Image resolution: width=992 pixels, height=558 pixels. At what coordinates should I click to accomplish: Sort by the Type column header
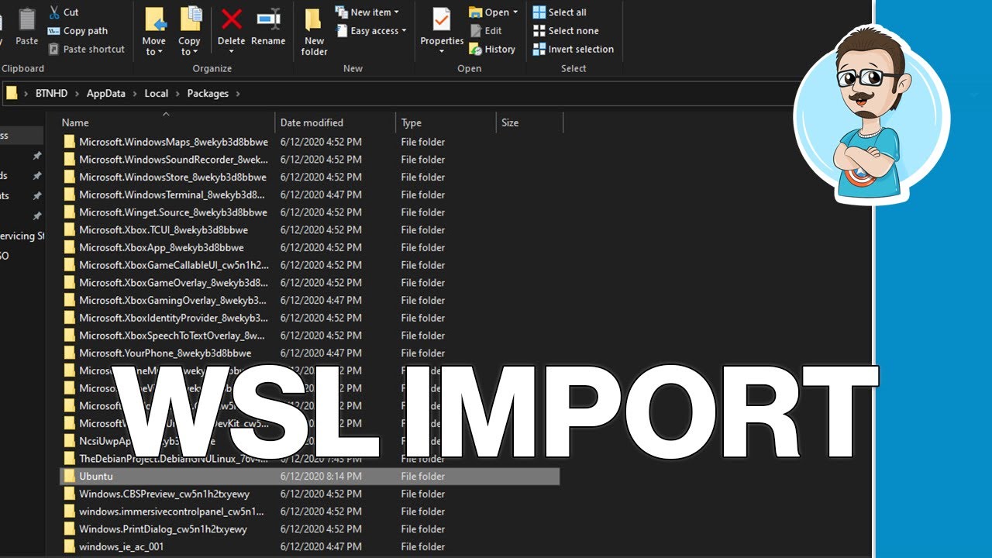412,122
